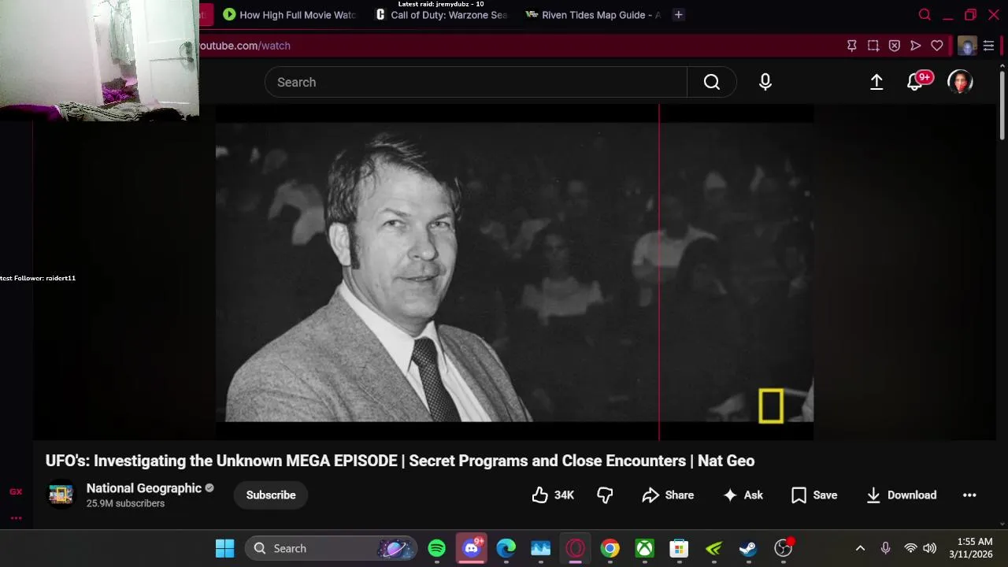The height and width of the screenshot is (567, 1008).
Task: Open ad blocker shield icon
Action: coord(894,46)
